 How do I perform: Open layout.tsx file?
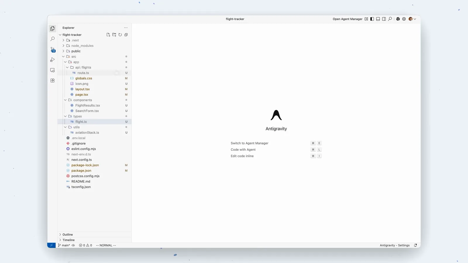94,89
